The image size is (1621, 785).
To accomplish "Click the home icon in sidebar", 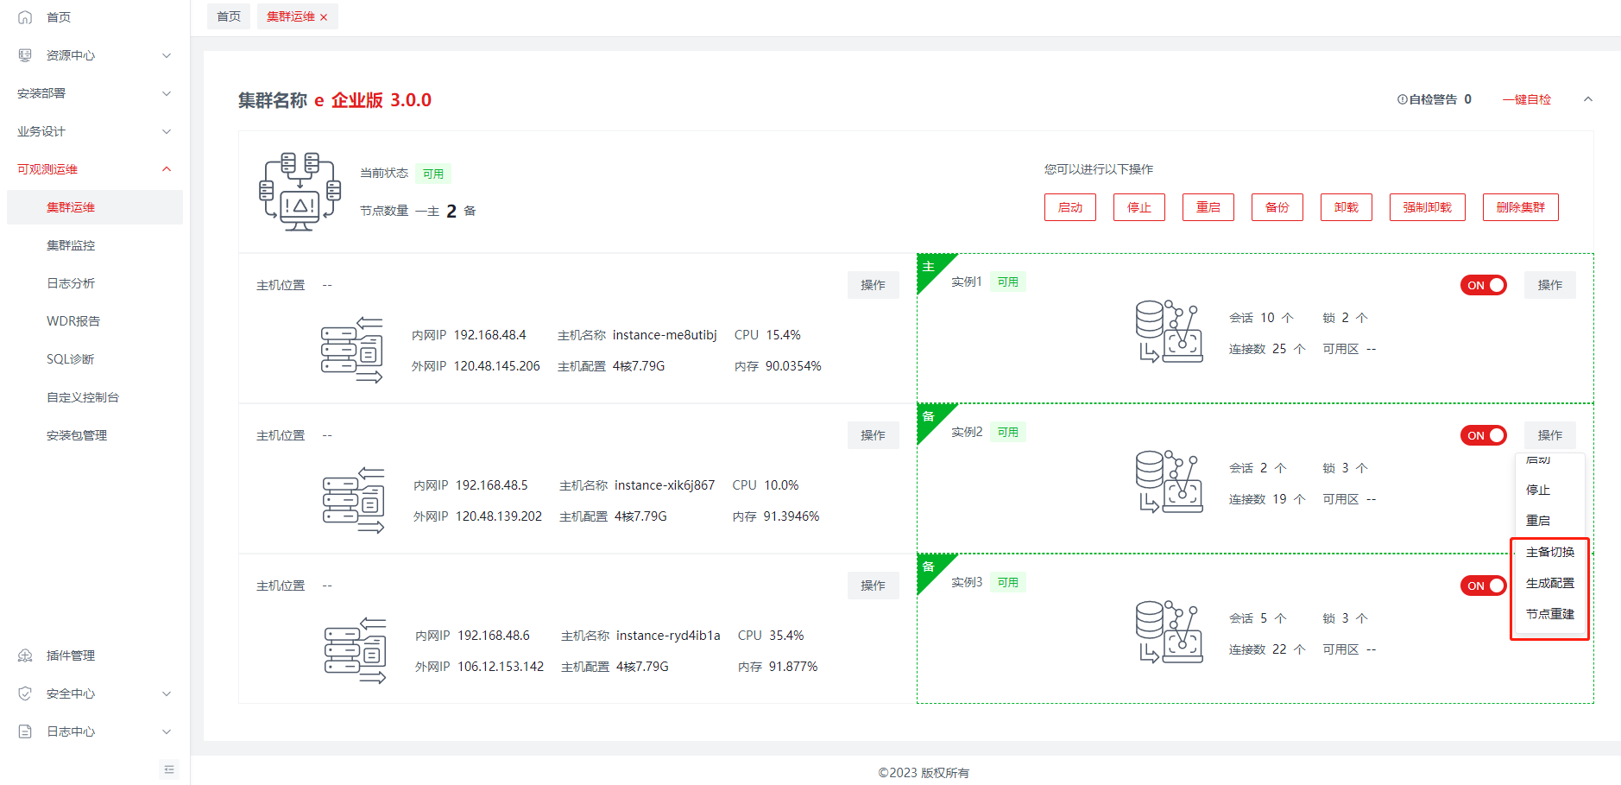I will (x=25, y=17).
